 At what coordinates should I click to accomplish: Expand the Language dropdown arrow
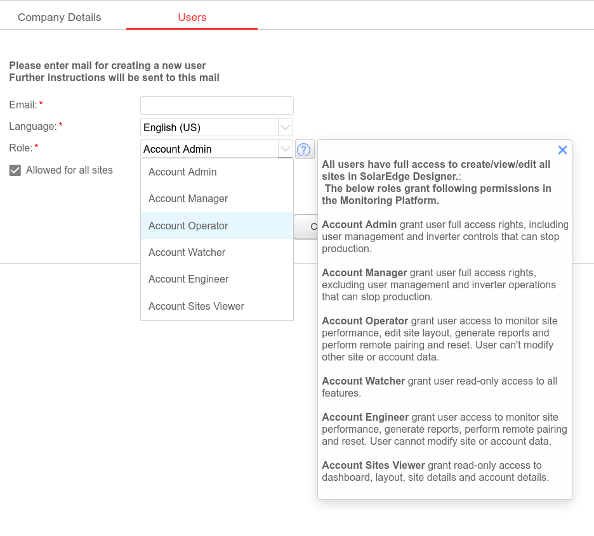[x=286, y=127]
